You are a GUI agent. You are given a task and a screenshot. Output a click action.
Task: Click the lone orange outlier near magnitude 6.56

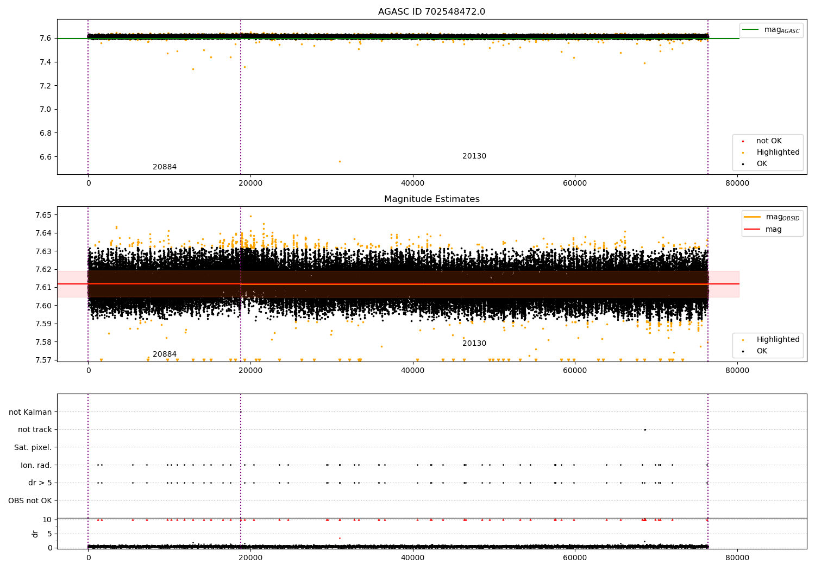coord(340,161)
